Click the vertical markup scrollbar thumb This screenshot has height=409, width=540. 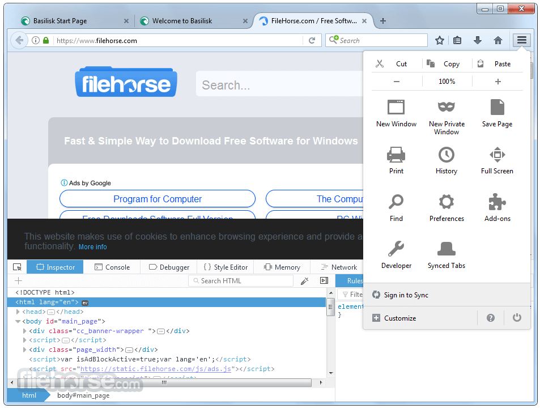pyautogui.click(x=330, y=306)
